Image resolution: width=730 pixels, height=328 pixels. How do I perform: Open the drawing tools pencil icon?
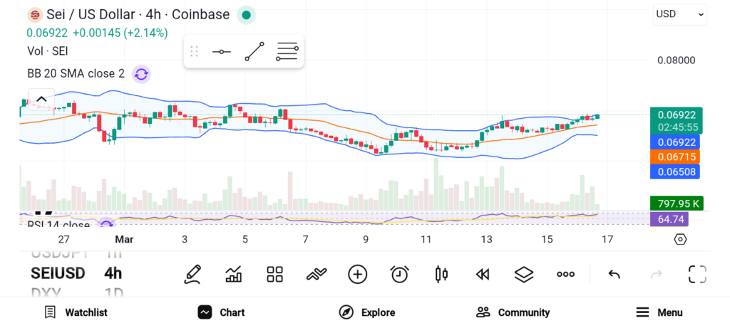tap(192, 274)
